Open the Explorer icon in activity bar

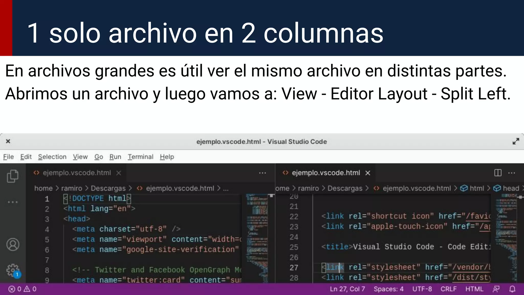pos(13,176)
